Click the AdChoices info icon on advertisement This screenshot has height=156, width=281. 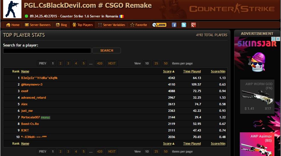pos(274,39)
